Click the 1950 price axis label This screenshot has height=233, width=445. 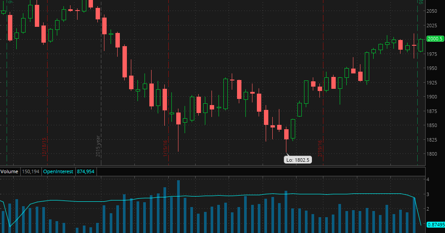[432, 68]
